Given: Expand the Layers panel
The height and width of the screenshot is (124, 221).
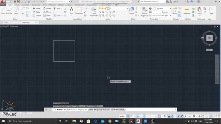Looking at the screenshot, I should [109, 19].
